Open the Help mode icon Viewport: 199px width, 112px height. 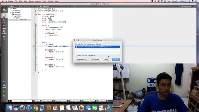tap(4, 37)
